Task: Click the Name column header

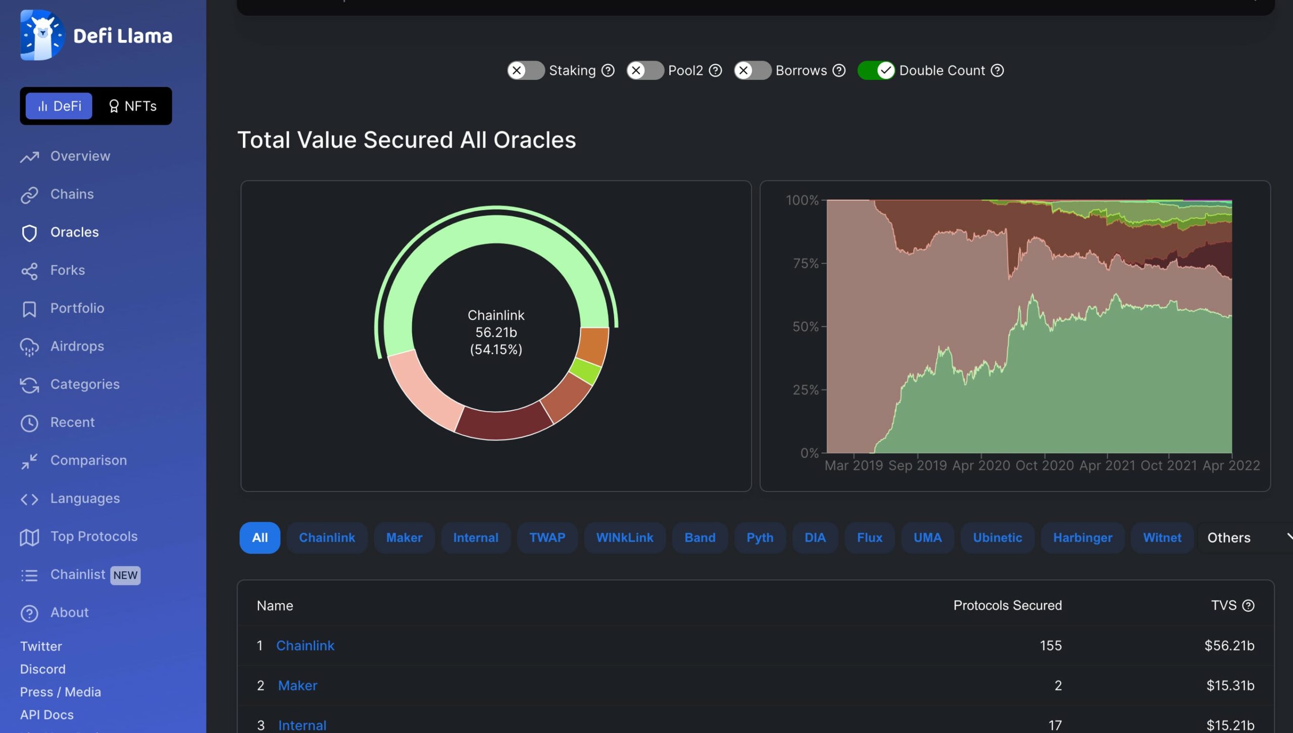Action: click(x=275, y=605)
